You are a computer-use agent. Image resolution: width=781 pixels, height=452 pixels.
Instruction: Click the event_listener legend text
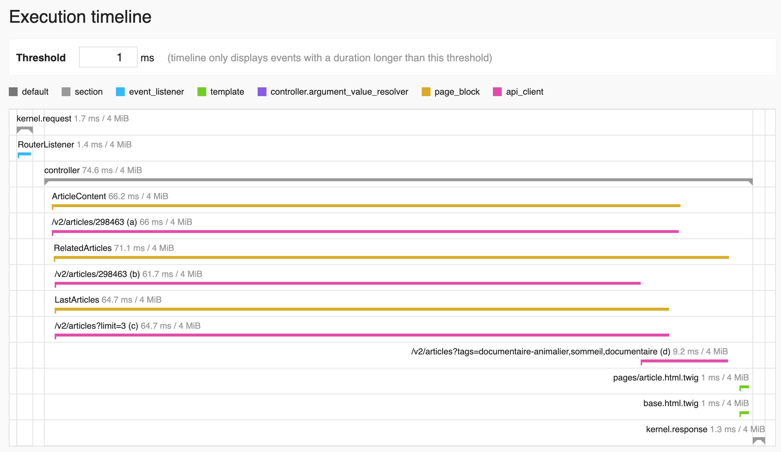pos(157,92)
